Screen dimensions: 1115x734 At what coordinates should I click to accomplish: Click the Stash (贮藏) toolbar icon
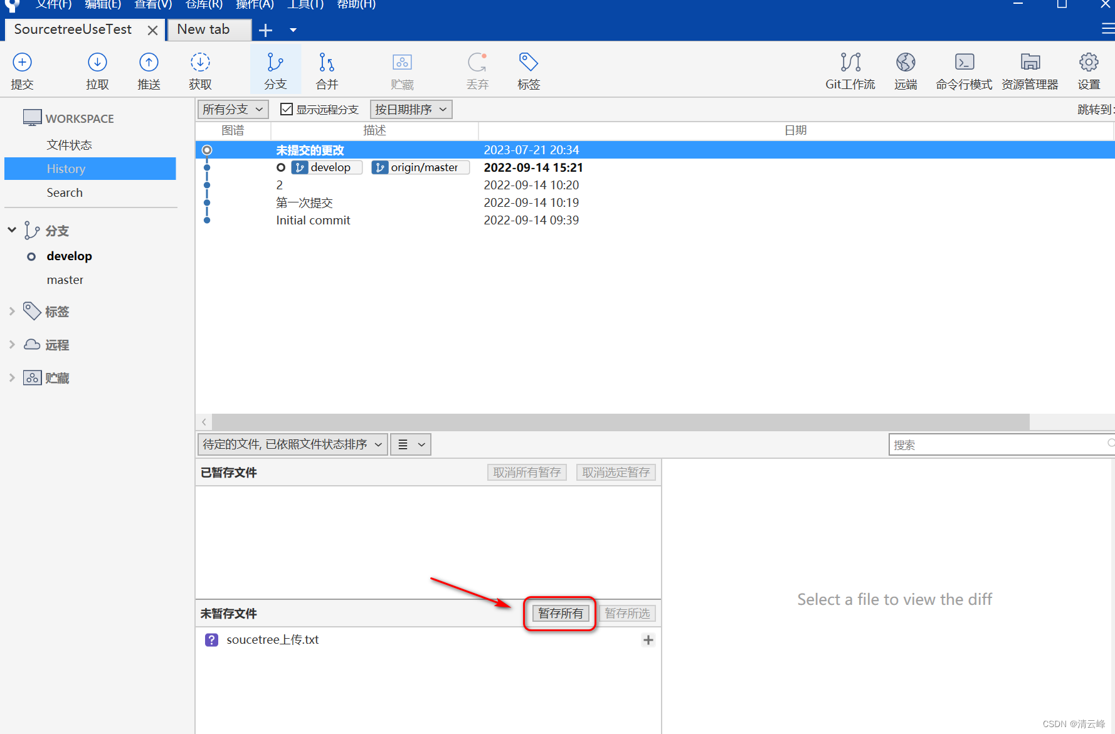coord(402,62)
